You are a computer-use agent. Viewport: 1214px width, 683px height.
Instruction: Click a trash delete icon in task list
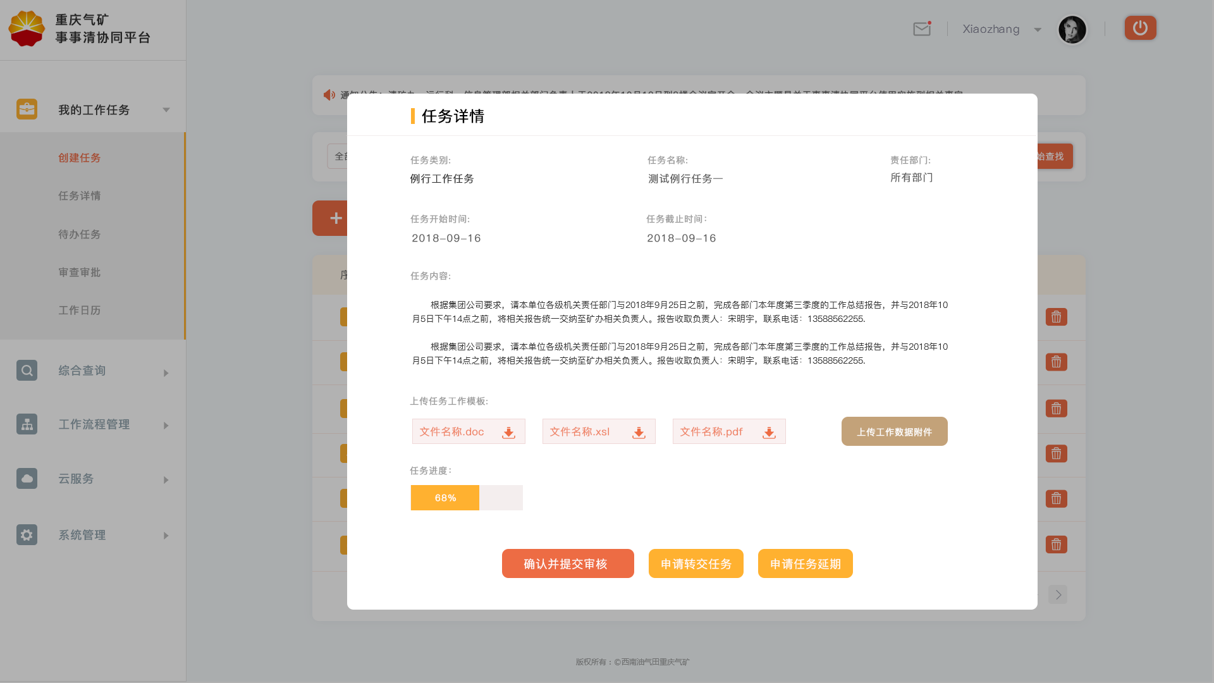pyautogui.click(x=1056, y=317)
